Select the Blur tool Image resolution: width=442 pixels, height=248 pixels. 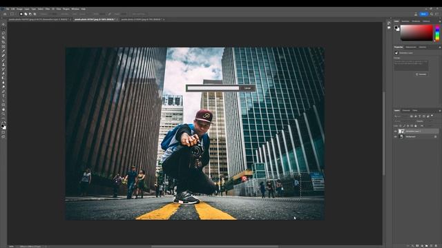[x=3, y=83]
